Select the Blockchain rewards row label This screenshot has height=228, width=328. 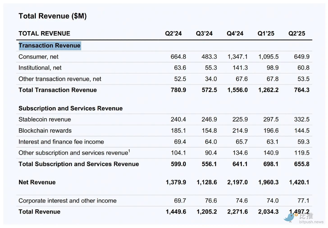tap(45, 130)
